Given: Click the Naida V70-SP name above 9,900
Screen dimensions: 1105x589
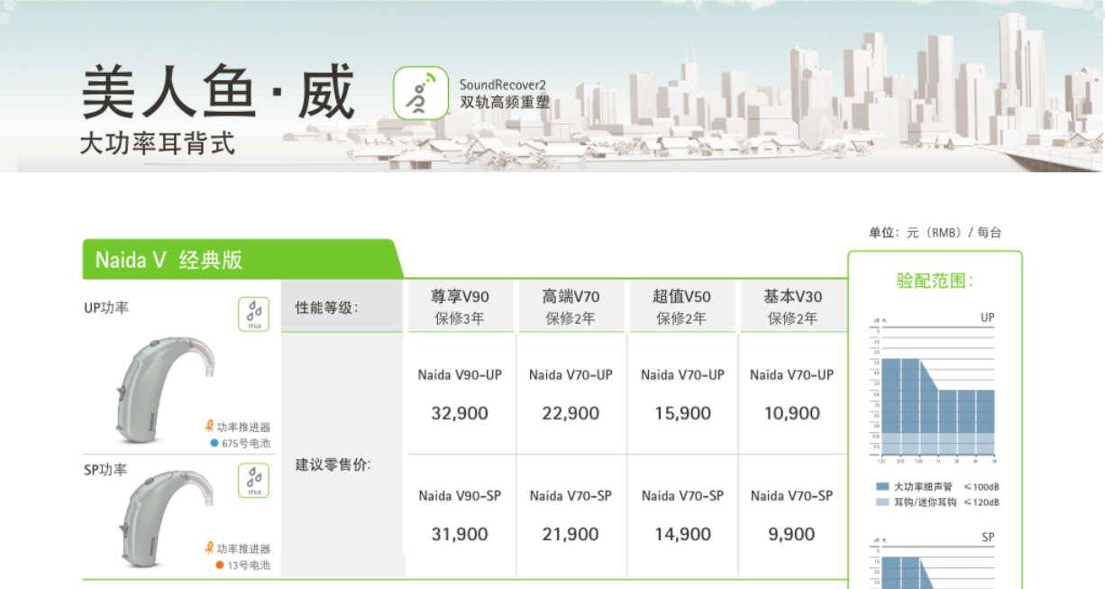Looking at the screenshot, I should (x=792, y=495).
